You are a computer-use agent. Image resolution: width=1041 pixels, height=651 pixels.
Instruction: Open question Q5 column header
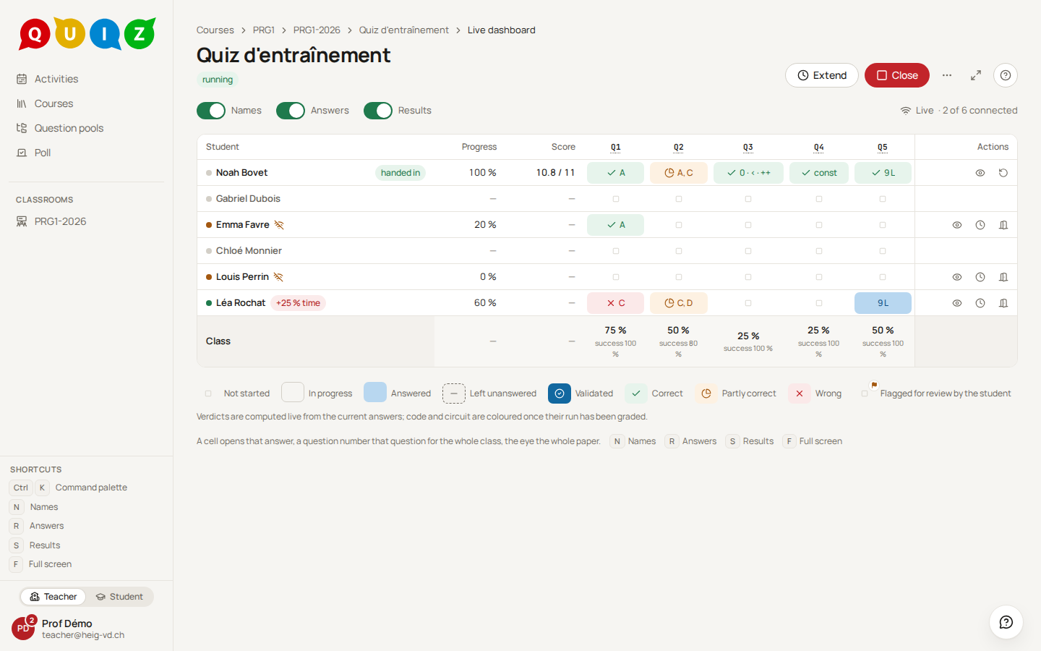coord(883,147)
